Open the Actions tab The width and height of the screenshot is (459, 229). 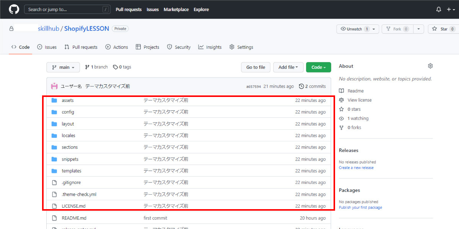[x=117, y=47]
